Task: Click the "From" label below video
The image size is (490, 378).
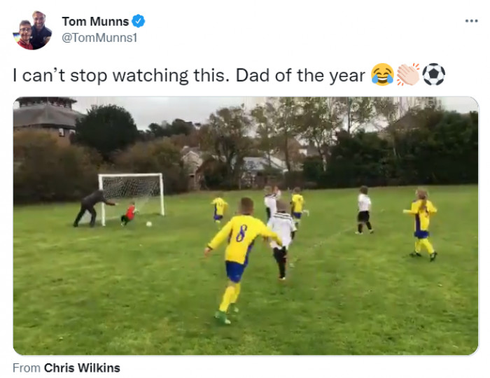Action: pyautogui.click(x=27, y=367)
